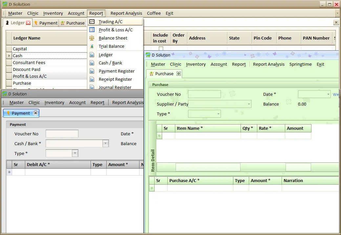Open the Coffee menu
The height and width of the screenshot is (235, 341).
click(154, 13)
